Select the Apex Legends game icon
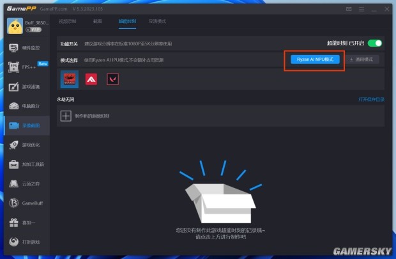Screen dimensions: 396x259 [91, 79]
